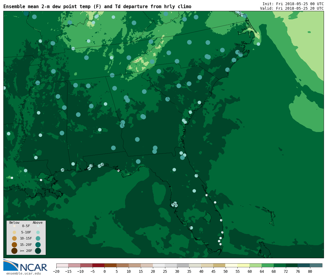Click the Below >= 20F dark brown legend circle
Image resolution: width=327 pixels, height=277 pixels.
tap(15, 251)
